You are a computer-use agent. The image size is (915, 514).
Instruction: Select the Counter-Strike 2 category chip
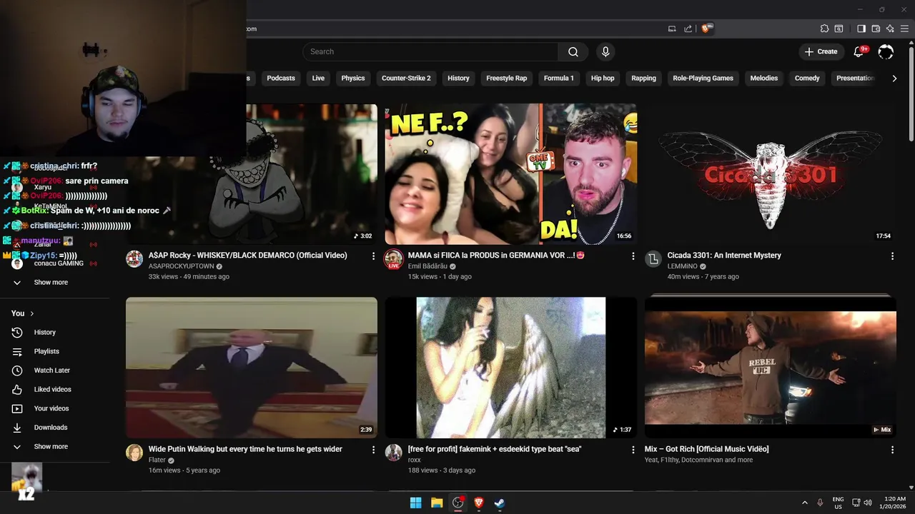click(x=406, y=79)
